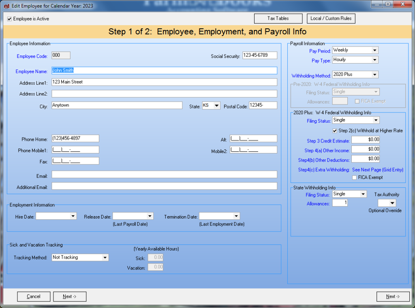Uncheck Employee is Active
The width and height of the screenshot is (415, 308).
pyautogui.click(x=9, y=19)
